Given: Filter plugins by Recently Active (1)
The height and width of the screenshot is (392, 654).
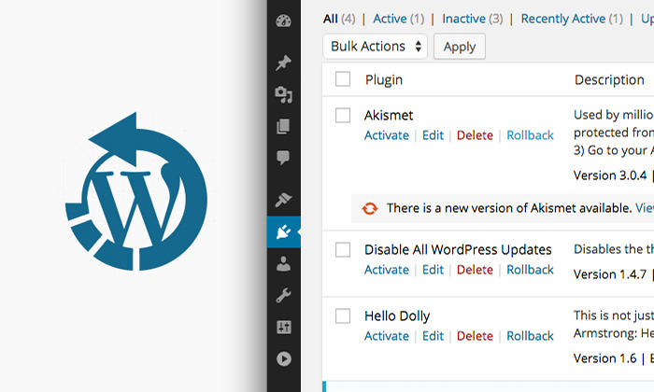Looking at the screenshot, I should [x=572, y=19].
